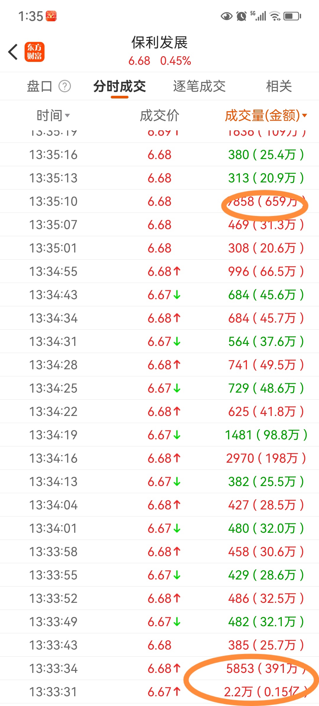Tap the 6.68 price at 13:34:16

pyautogui.click(x=164, y=458)
